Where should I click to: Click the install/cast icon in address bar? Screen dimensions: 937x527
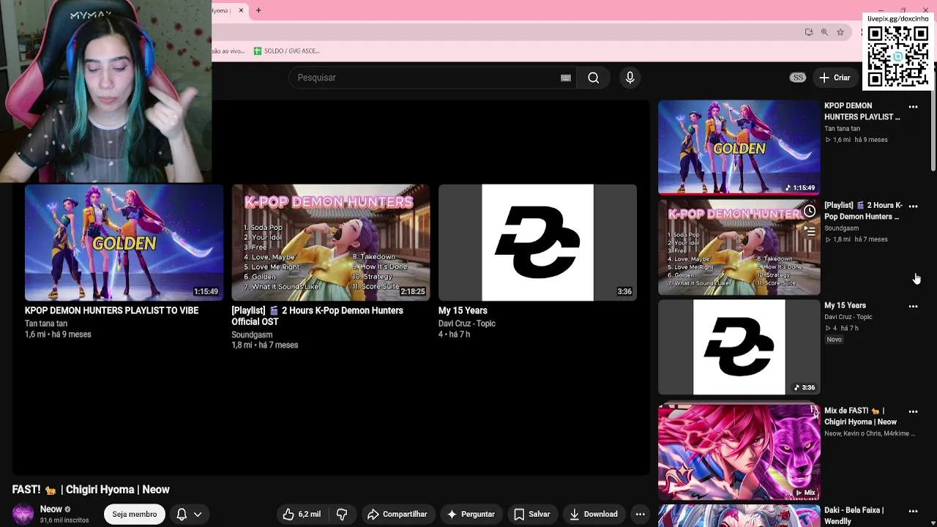pyautogui.click(x=808, y=32)
